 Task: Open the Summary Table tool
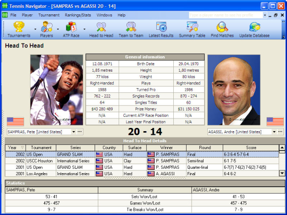pyautogui.click(x=192, y=29)
